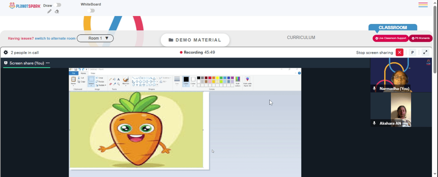Click Cut in Paint's Clipboard group
The height and width of the screenshot is (177, 438).
click(x=81, y=78)
